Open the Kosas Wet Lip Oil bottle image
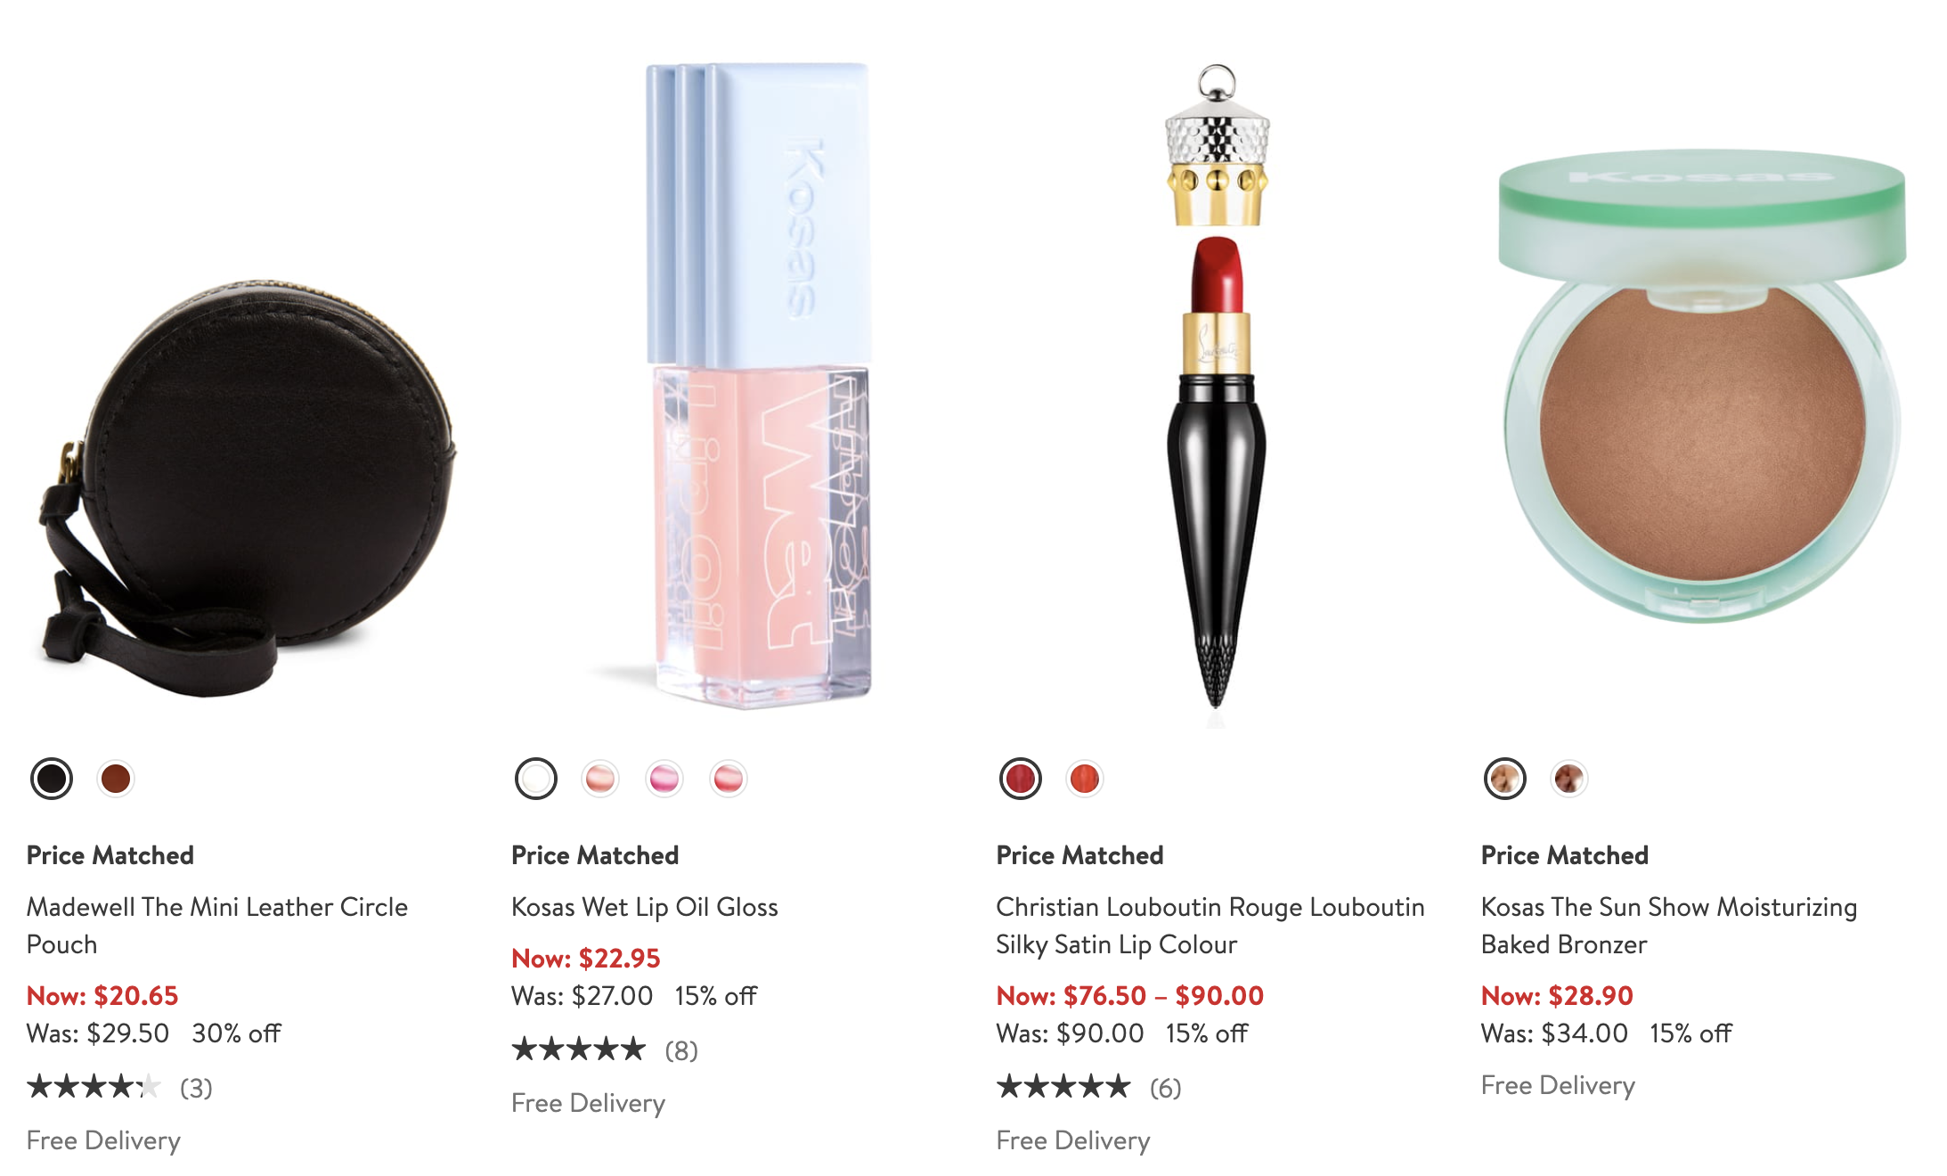 [x=757, y=385]
